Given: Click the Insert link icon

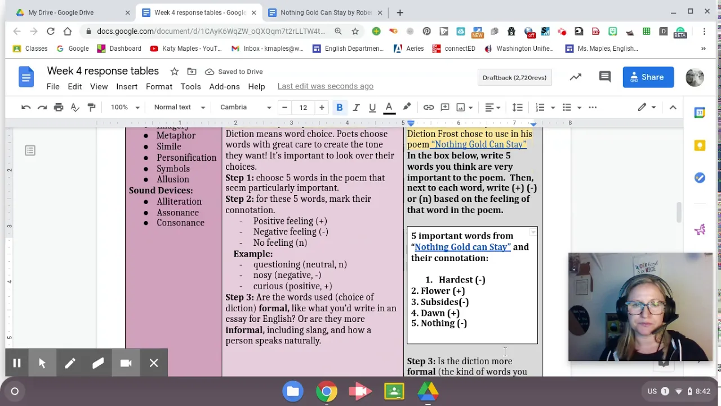Looking at the screenshot, I should point(429,107).
